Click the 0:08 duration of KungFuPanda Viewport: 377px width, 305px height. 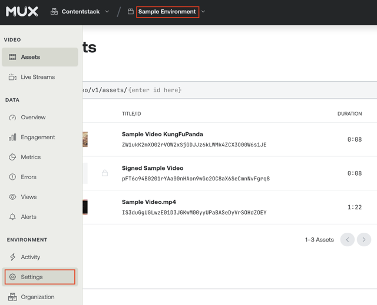(x=355, y=139)
